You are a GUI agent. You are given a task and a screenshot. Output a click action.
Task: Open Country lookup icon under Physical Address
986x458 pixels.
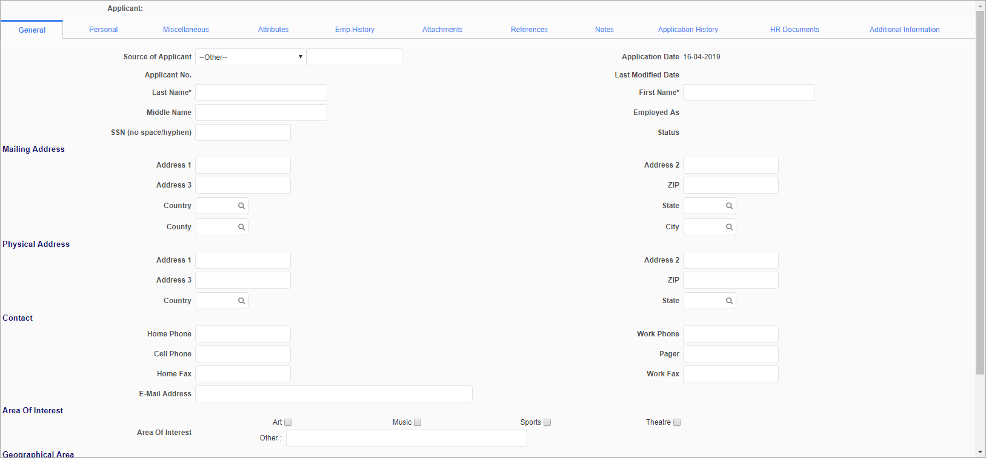(241, 301)
